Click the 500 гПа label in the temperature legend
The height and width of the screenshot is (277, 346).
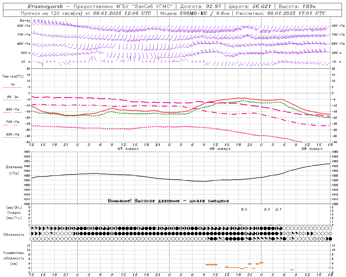13,134
